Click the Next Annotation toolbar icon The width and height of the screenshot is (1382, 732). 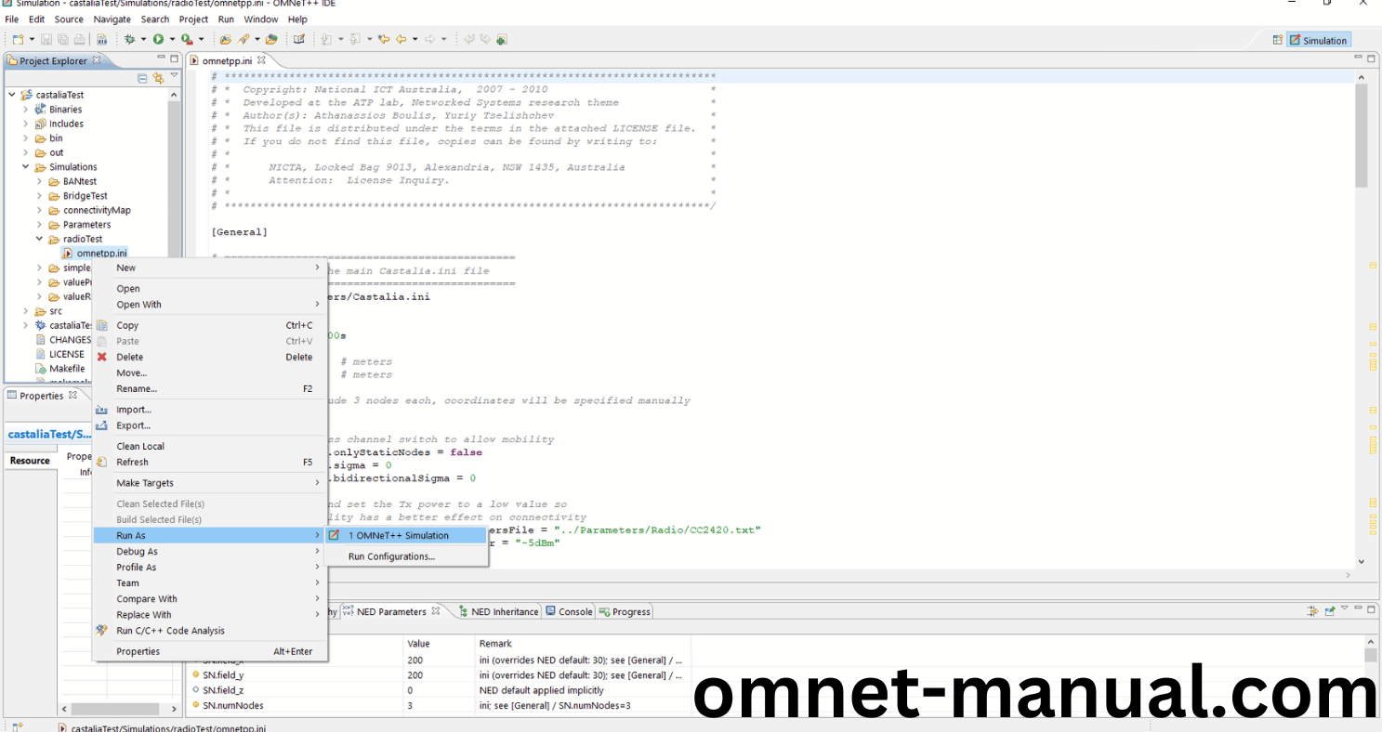326,39
